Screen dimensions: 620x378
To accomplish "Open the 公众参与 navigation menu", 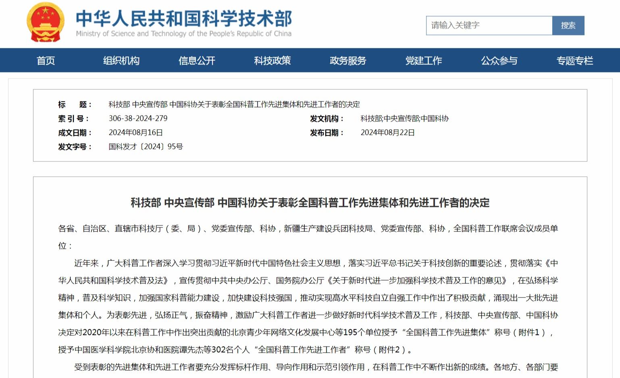I will coord(499,60).
